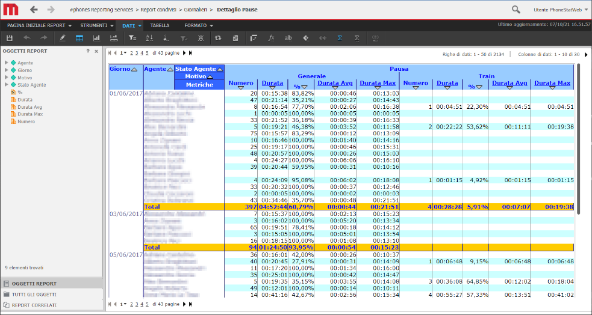Click the red home logo icon
Screen dimensions: 592x315
pos(11,10)
